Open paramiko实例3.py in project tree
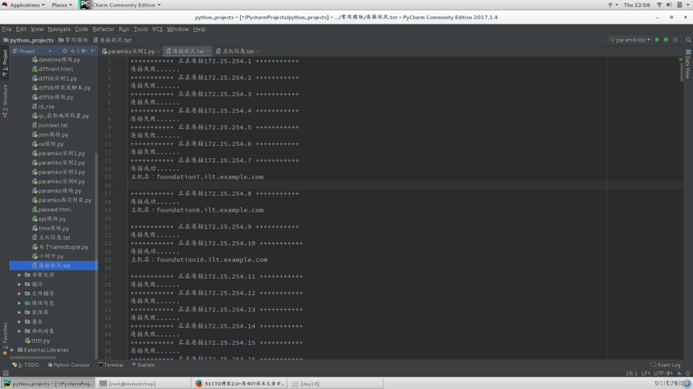The height and width of the screenshot is (389, 693). (61, 172)
